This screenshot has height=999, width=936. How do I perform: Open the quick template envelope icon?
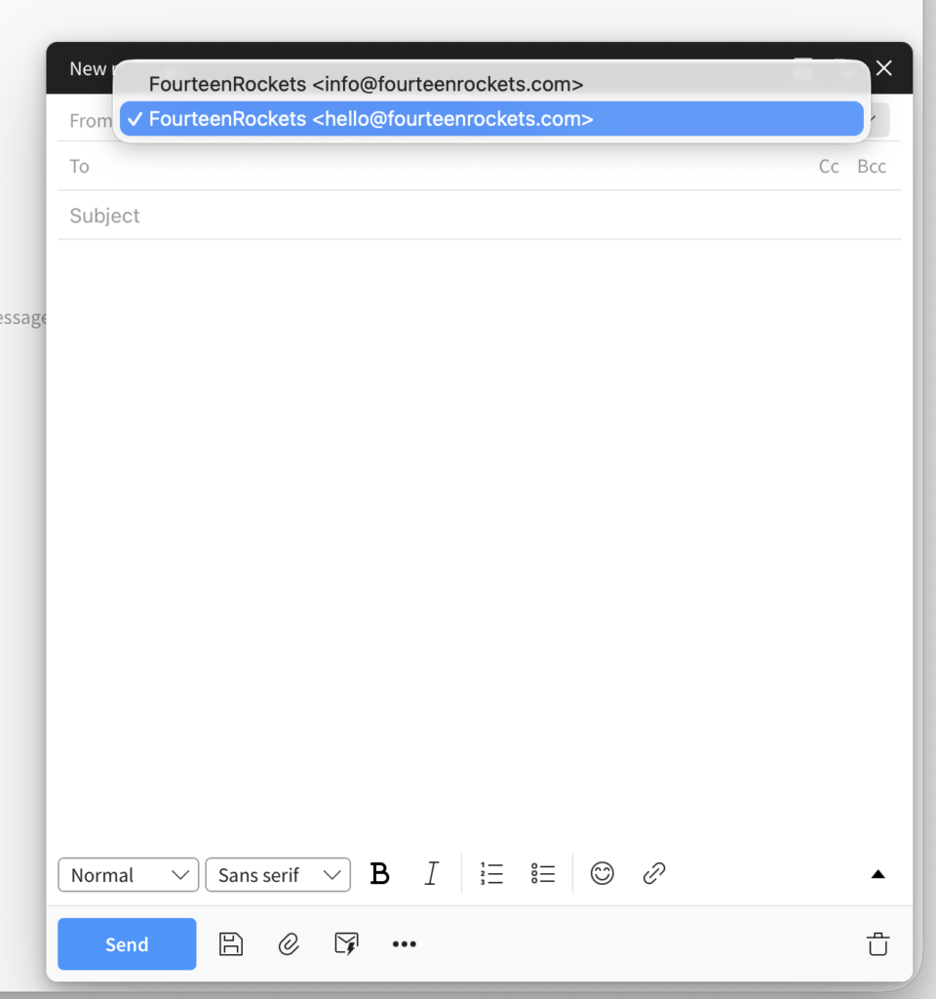[x=346, y=944]
